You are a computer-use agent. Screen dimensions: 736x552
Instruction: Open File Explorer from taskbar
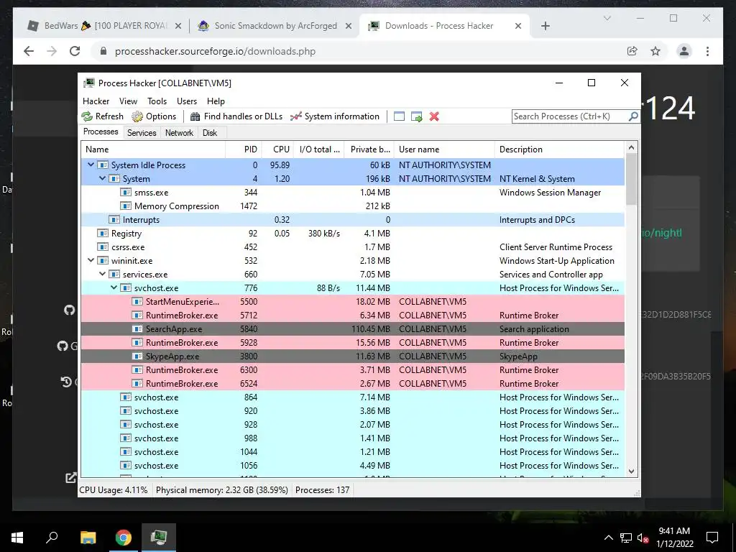(88, 538)
